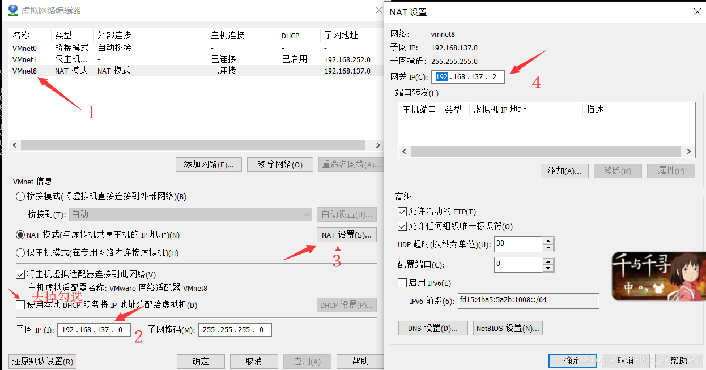The width and height of the screenshot is (706, 370).
Task: Click the 网关 IP input field
Action: point(468,76)
